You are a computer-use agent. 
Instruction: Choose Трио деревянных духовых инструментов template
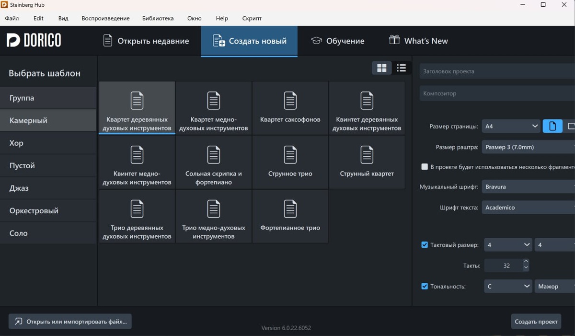coord(137,216)
